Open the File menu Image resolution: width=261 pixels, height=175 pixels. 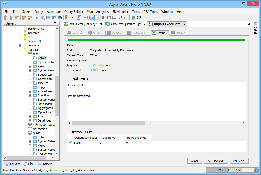tap(7, 12)
